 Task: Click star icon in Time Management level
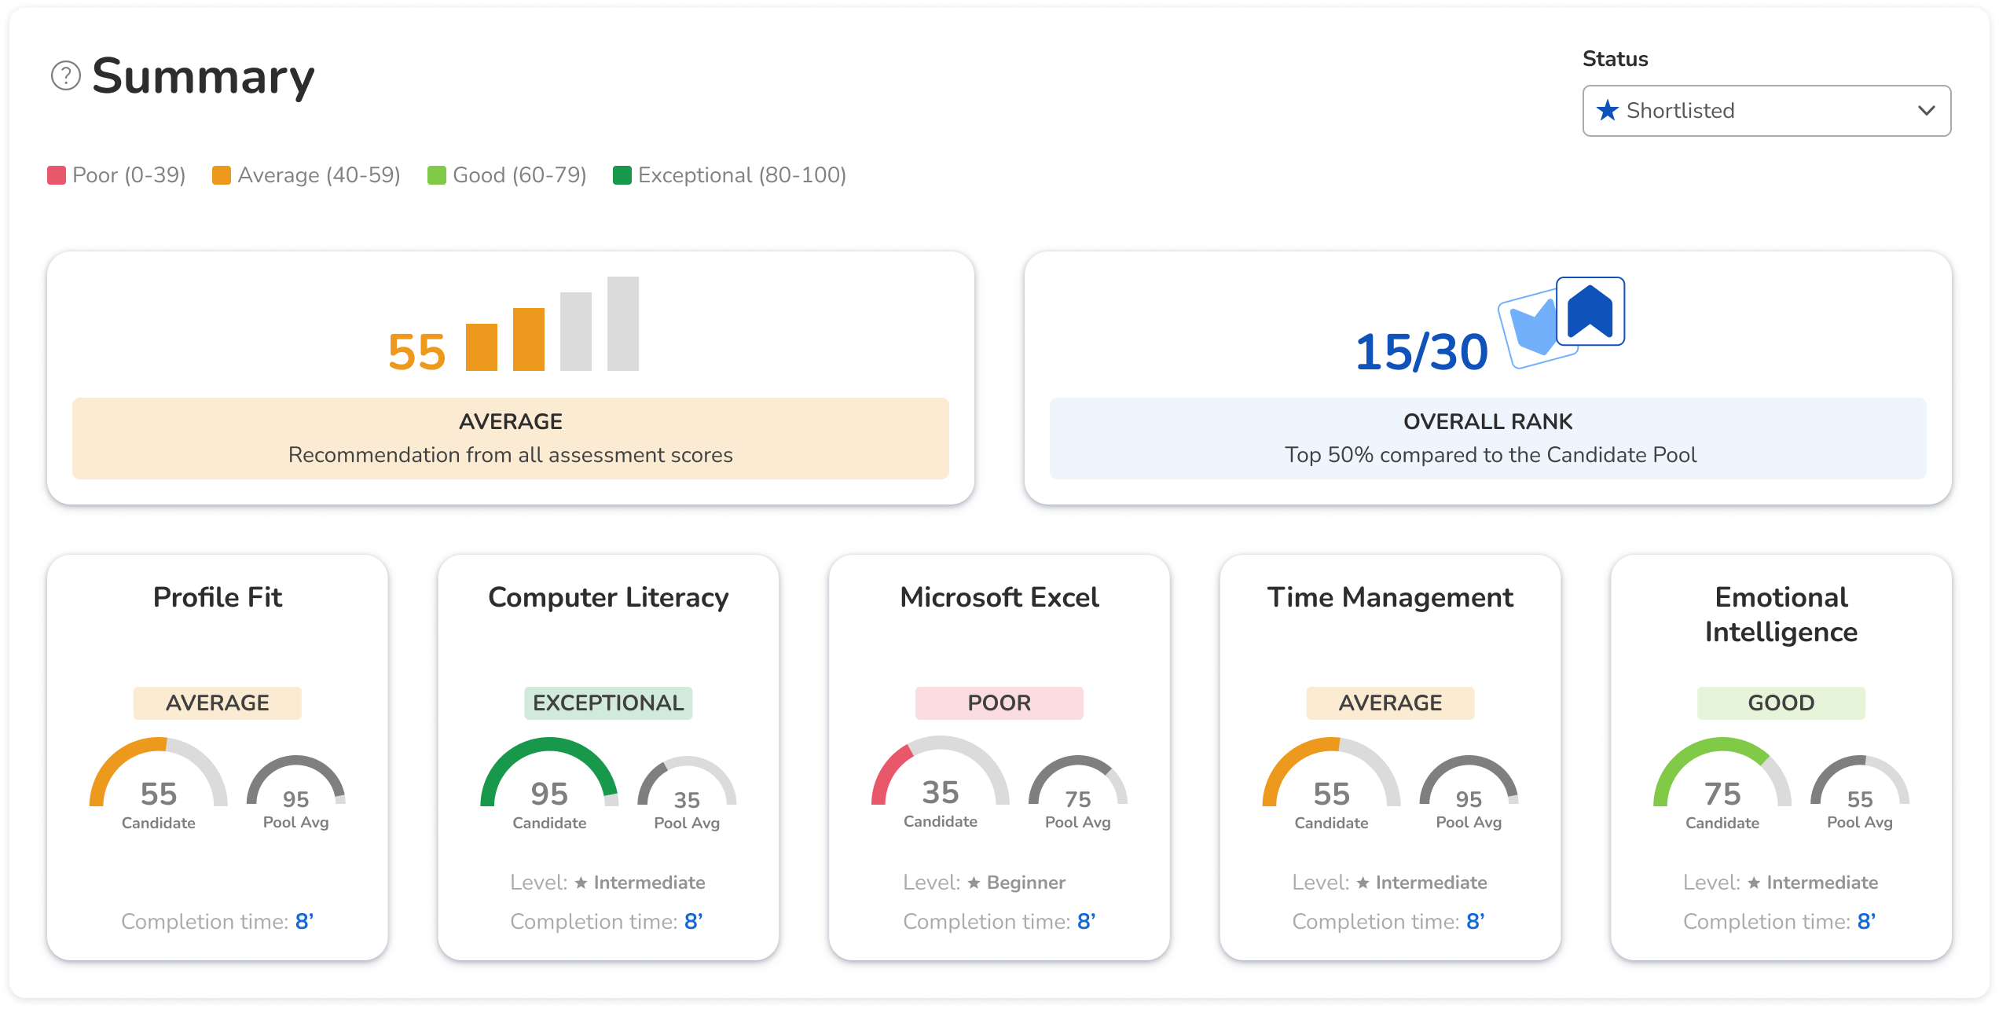click(1363, 882)
